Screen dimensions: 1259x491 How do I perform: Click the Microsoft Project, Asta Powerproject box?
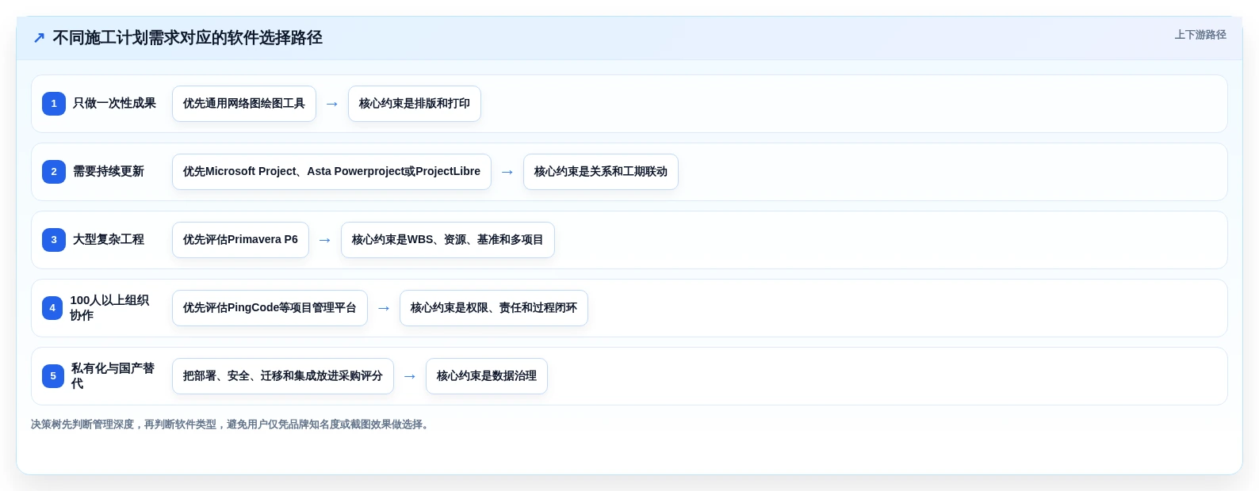(x=331, y=172)
